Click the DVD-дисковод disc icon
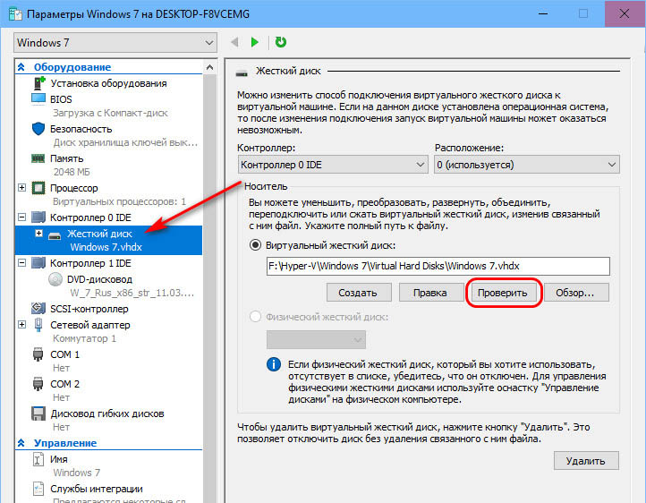646x503 pixels. click(55, 279)
